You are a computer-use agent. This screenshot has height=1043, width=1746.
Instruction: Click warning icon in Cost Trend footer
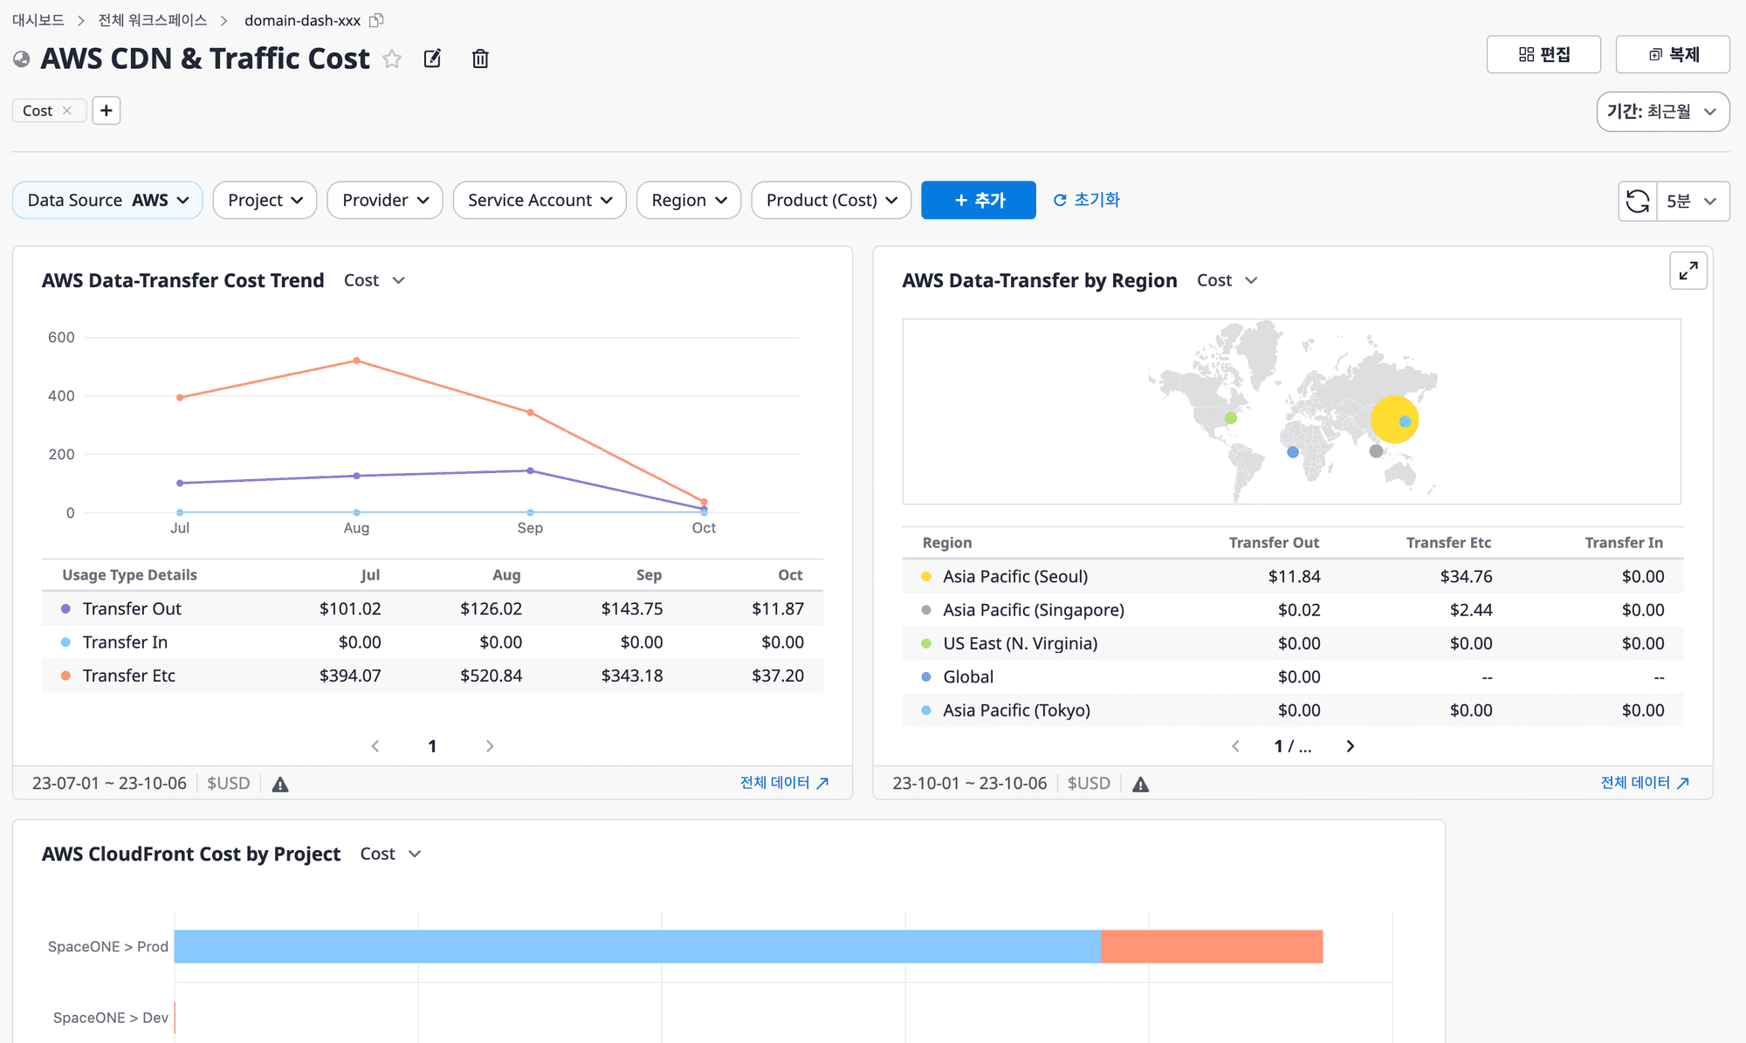tap(280, 784)
